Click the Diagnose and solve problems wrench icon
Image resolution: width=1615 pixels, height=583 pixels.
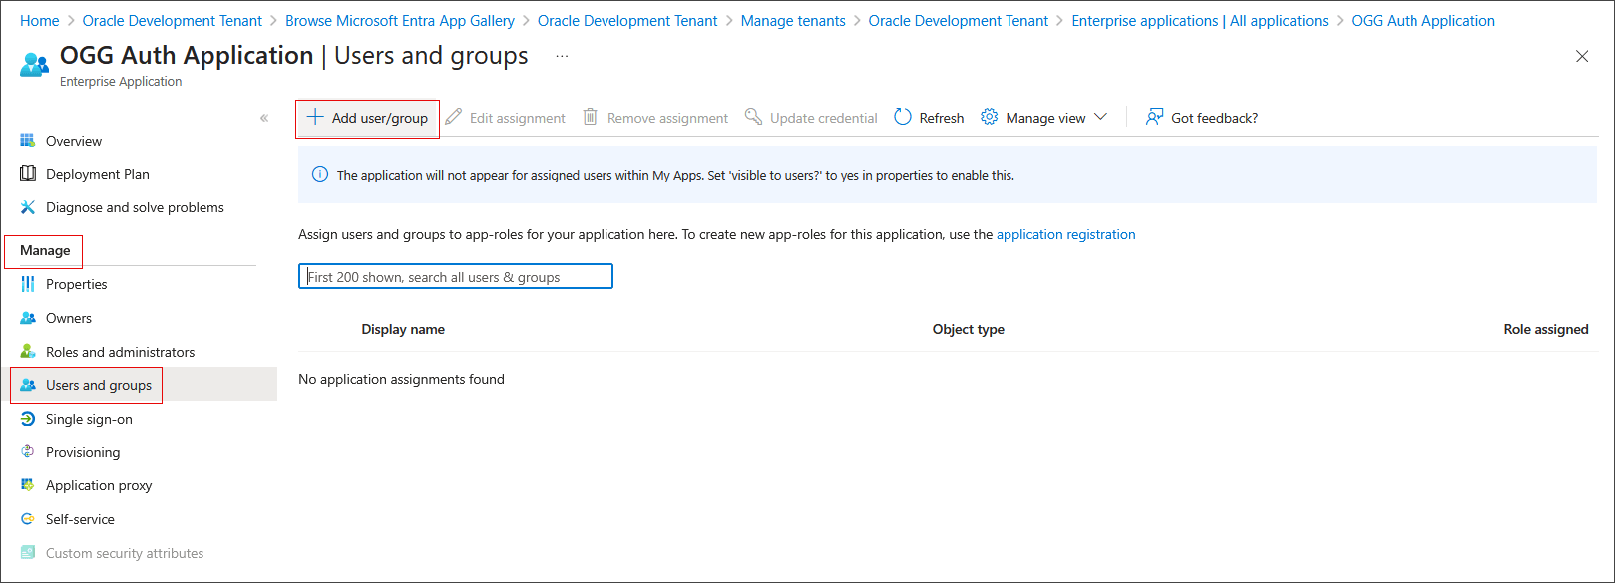28,207
